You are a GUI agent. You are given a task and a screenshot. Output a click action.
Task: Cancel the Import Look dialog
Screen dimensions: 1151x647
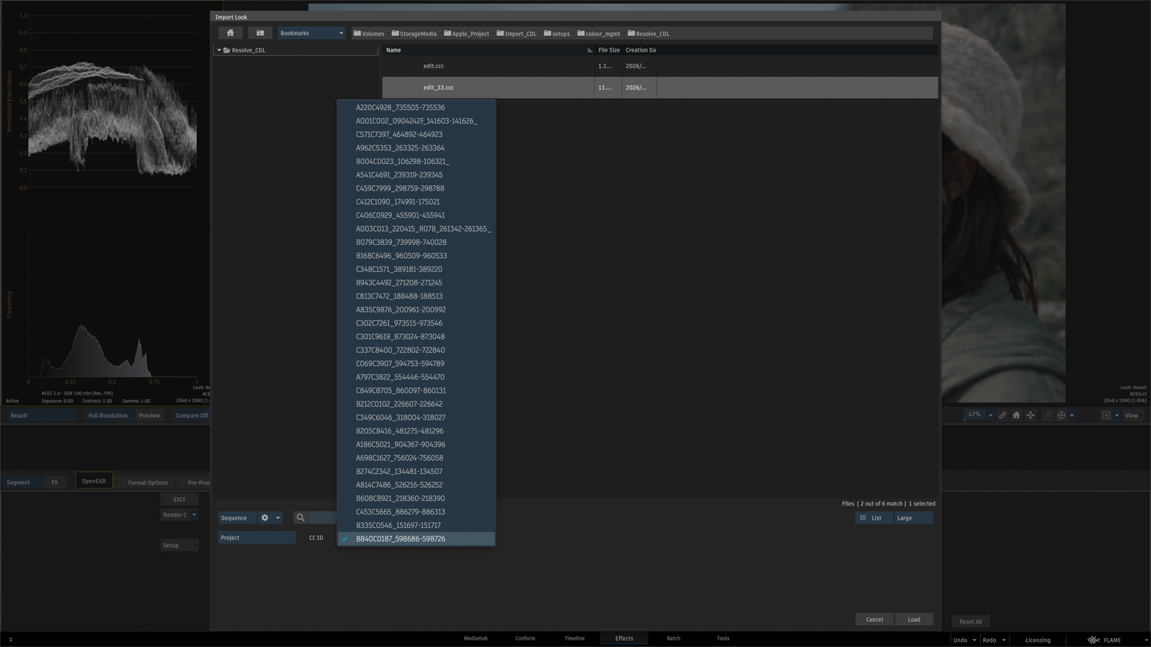874,619
